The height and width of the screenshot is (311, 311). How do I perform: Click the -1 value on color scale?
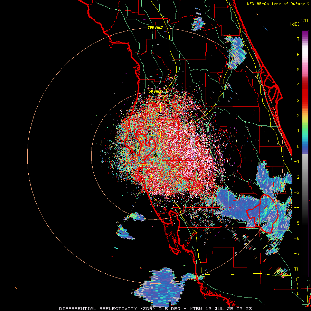(x=297, y=162)
